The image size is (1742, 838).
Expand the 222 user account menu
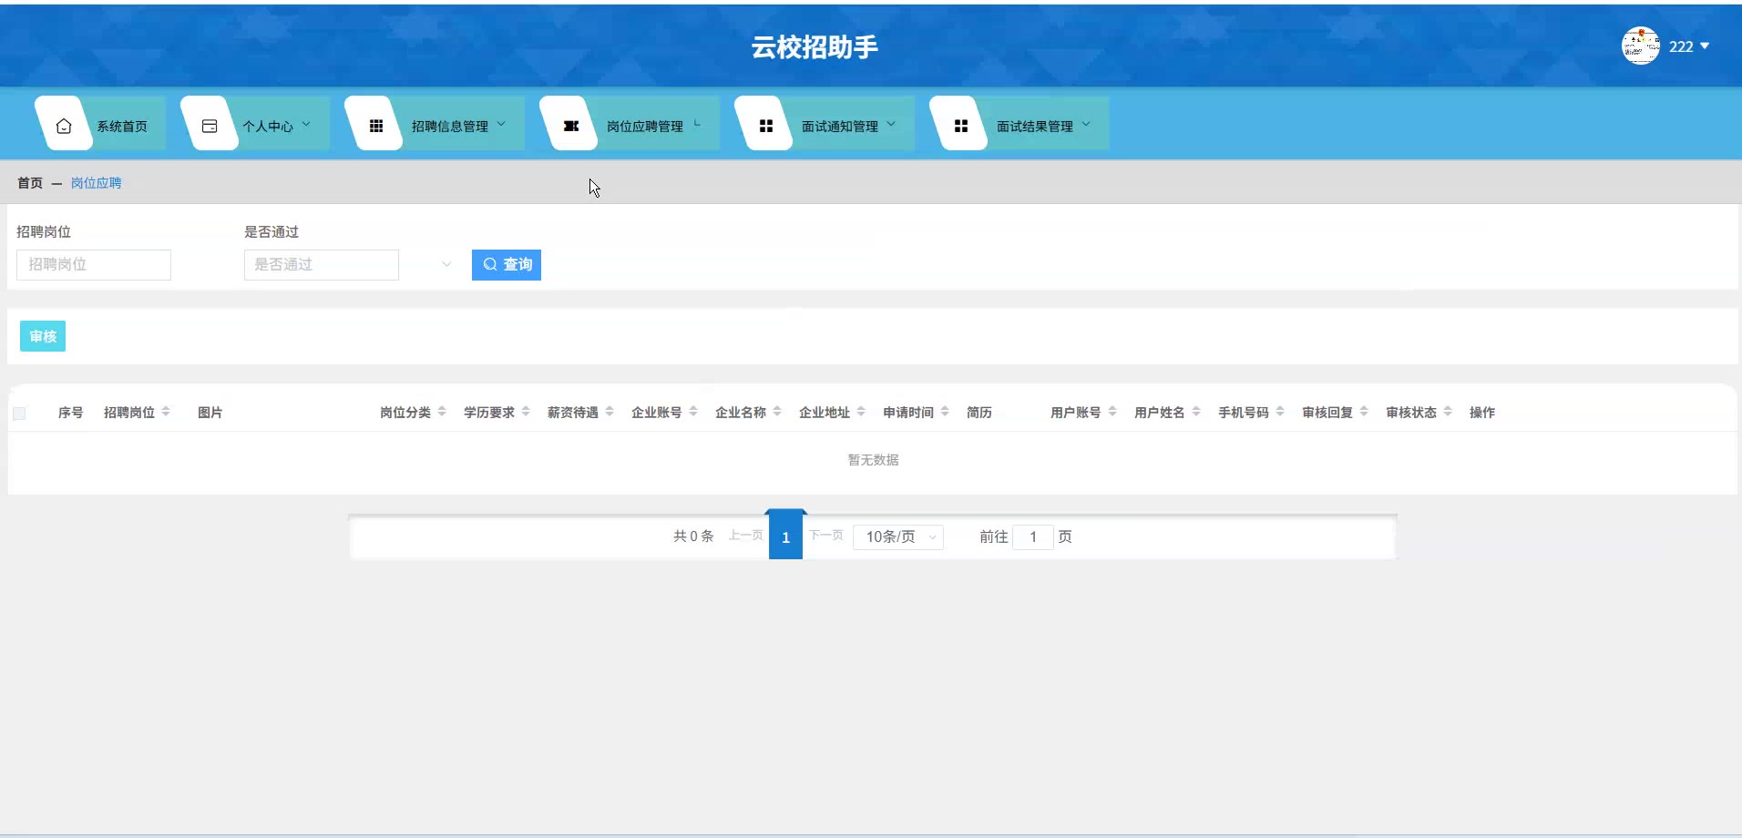tap(1689, 46)
